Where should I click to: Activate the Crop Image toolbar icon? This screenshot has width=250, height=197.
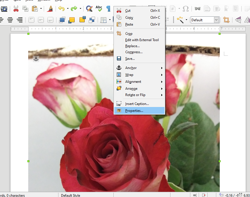click(x=226, y=20)
